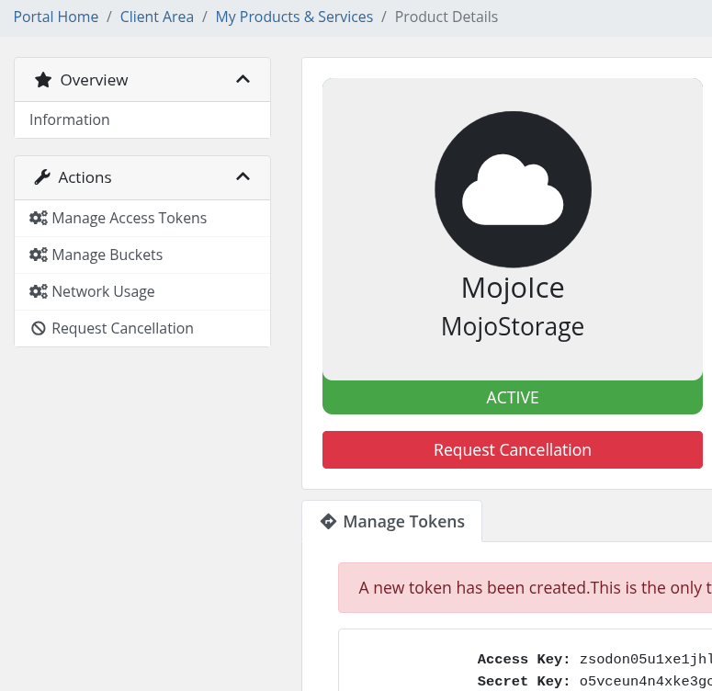Image resolution: width=712 pixels, height=691 pixels.
Task: Click the MojoIce product name
Action: pos(513,288)
